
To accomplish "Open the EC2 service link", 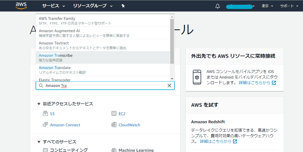I will click(122, 114).
